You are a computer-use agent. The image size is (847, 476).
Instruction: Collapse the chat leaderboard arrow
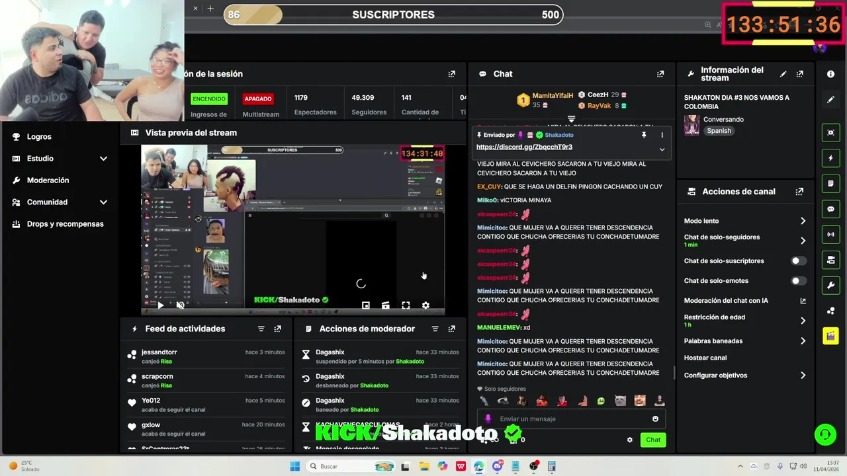[572, 119]
